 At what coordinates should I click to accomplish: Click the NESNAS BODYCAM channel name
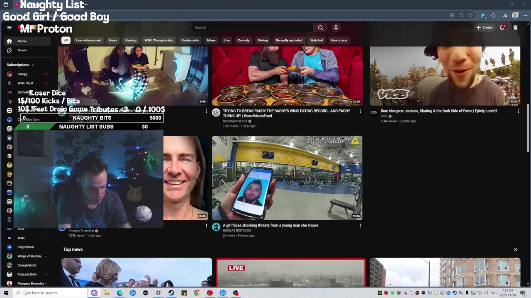[237, 231]
